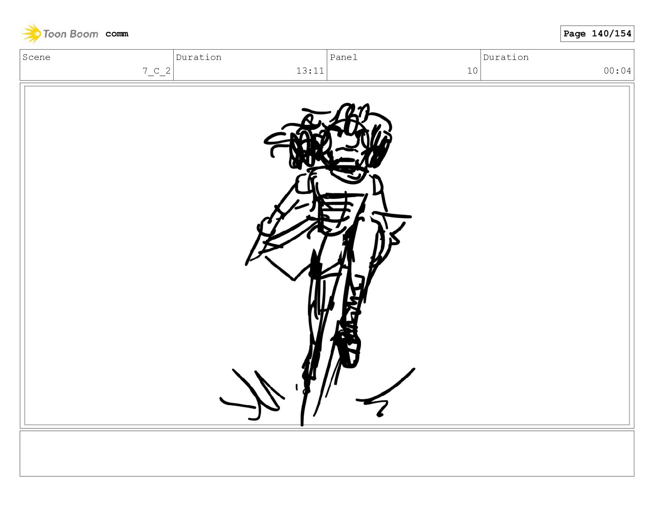Select the 'comm' project title text
This screenshot has height=506, width=655.
(x=117, y=34)
